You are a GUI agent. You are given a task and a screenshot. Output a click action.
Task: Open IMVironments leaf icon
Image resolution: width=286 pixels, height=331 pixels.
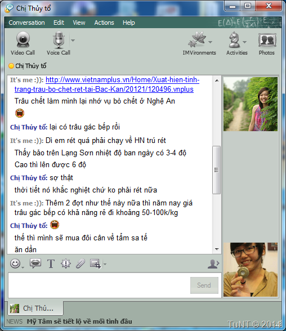pyautogui.click(x=197, y=39)
